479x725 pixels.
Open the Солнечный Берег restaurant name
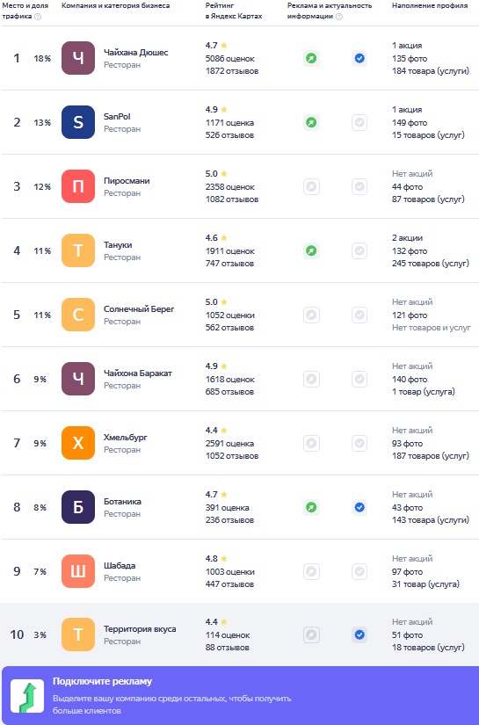[x=139, y=308]
